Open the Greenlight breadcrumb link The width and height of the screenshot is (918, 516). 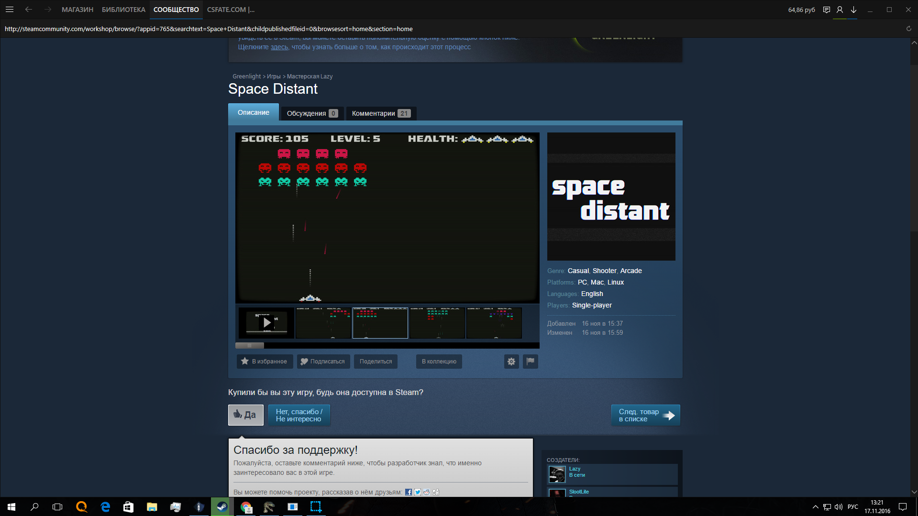click(x=247, y=77)
